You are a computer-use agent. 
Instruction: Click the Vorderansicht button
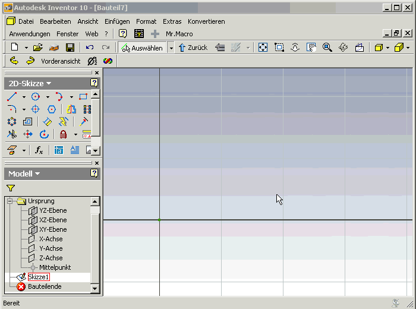coord(60,61)
